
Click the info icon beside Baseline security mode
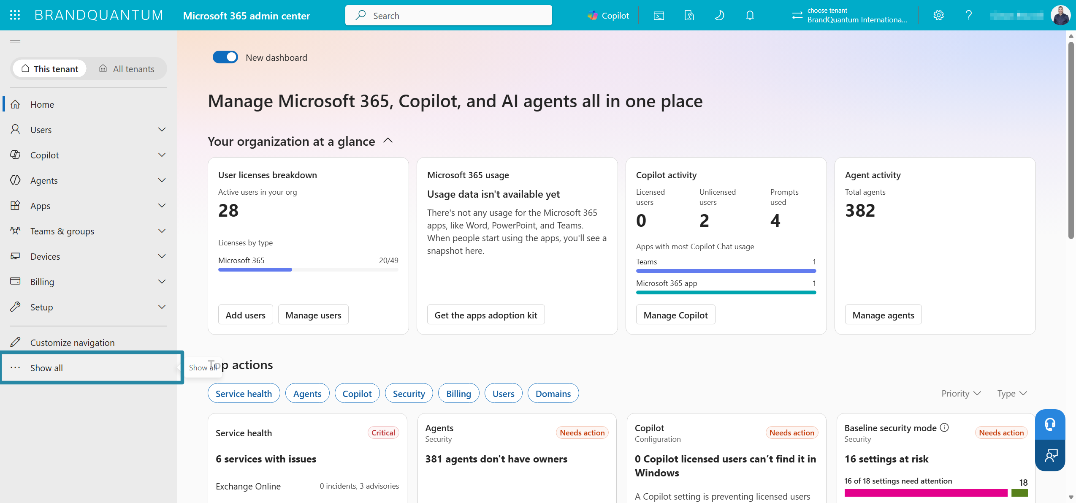pos(945,427)
